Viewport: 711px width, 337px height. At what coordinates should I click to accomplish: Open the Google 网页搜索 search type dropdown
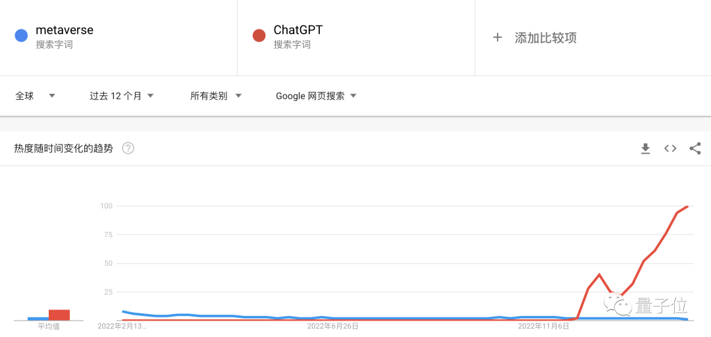316,96
